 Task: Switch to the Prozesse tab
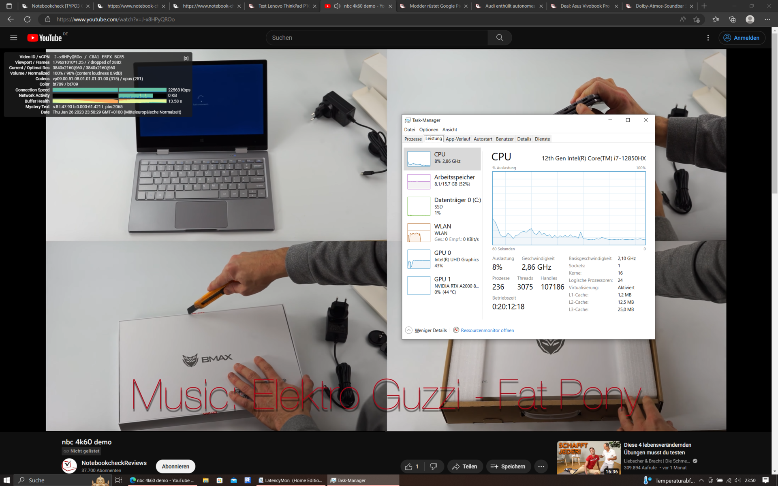(413, 139)
